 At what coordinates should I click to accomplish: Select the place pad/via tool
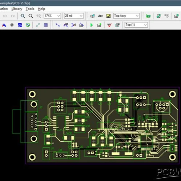12,25
